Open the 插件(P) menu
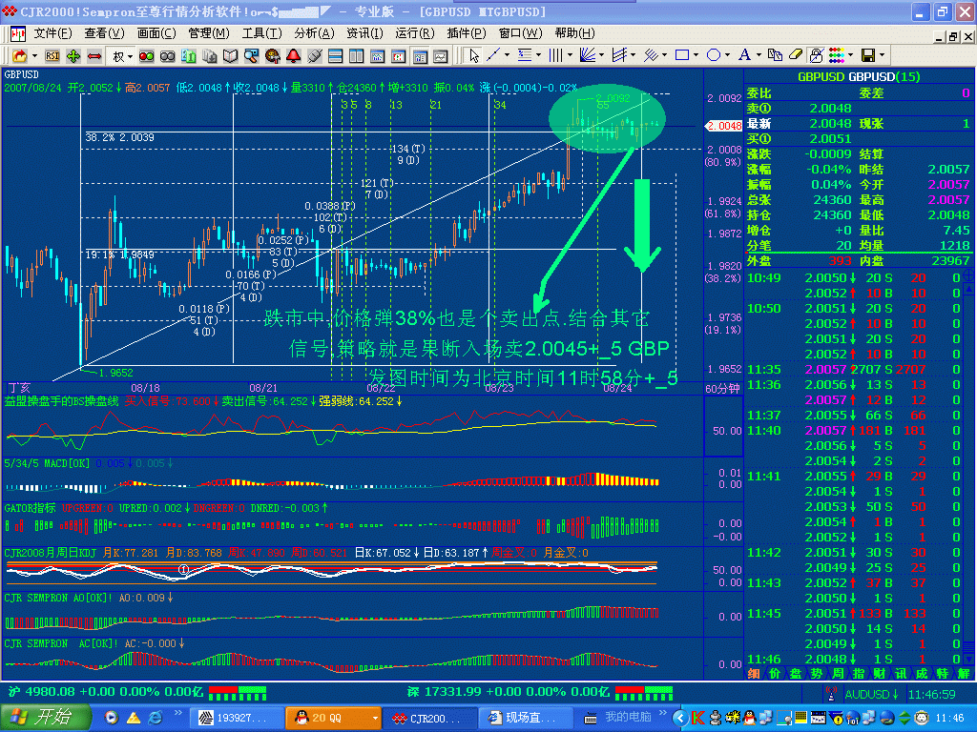977x732 pixels. [x=466, y=33]
